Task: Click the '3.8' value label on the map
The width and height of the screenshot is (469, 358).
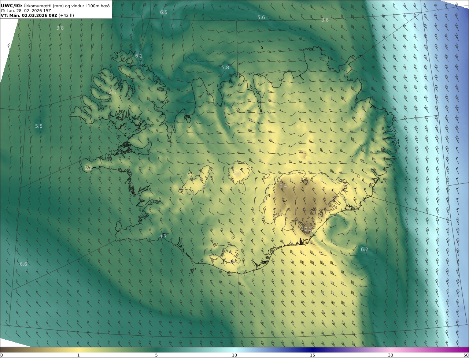Action: pyautogui.click(x=60, y=28)
